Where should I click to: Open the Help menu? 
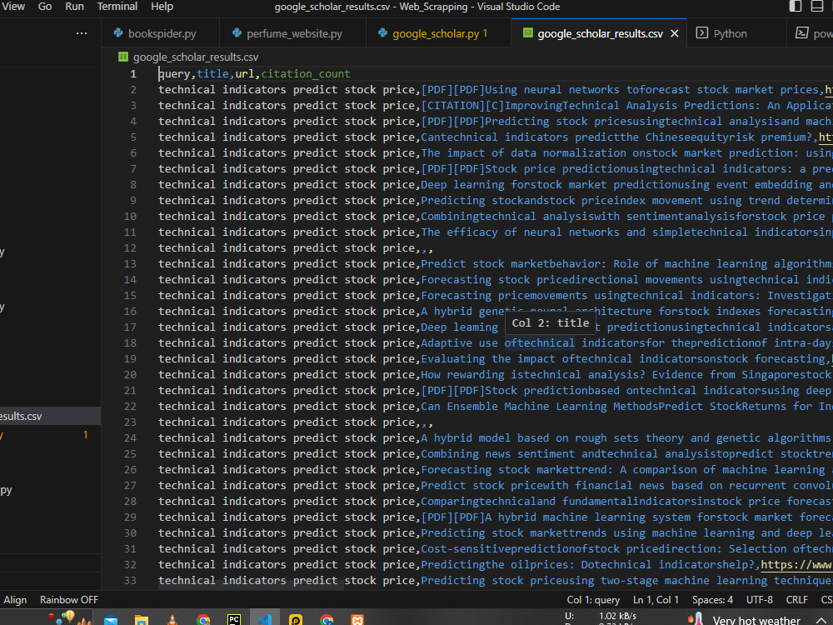click(x=162, y=7)
